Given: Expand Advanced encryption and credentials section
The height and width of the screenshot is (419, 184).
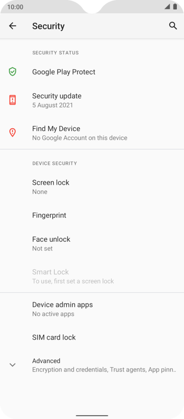Looking at the screenshot, I should tap(92, 365).
